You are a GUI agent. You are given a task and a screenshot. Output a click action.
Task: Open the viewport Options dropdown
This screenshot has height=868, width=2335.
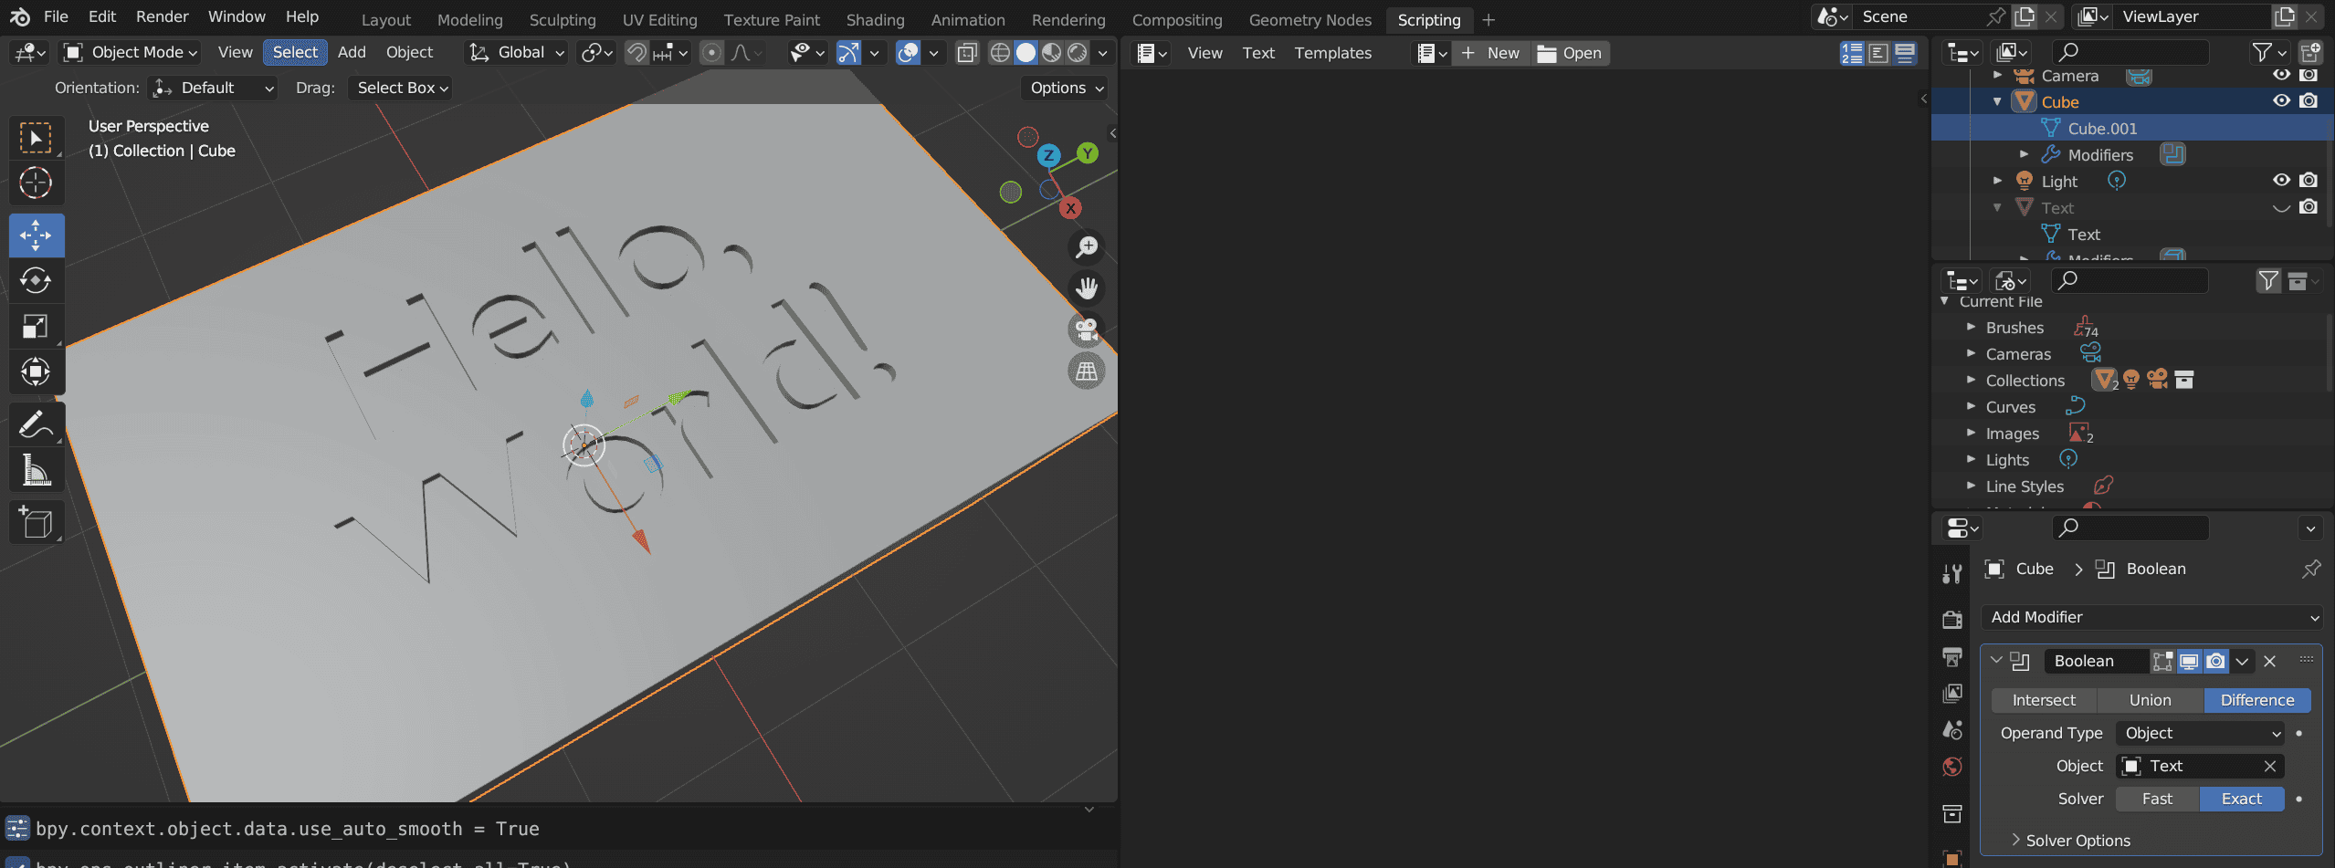click(1066, 88)
